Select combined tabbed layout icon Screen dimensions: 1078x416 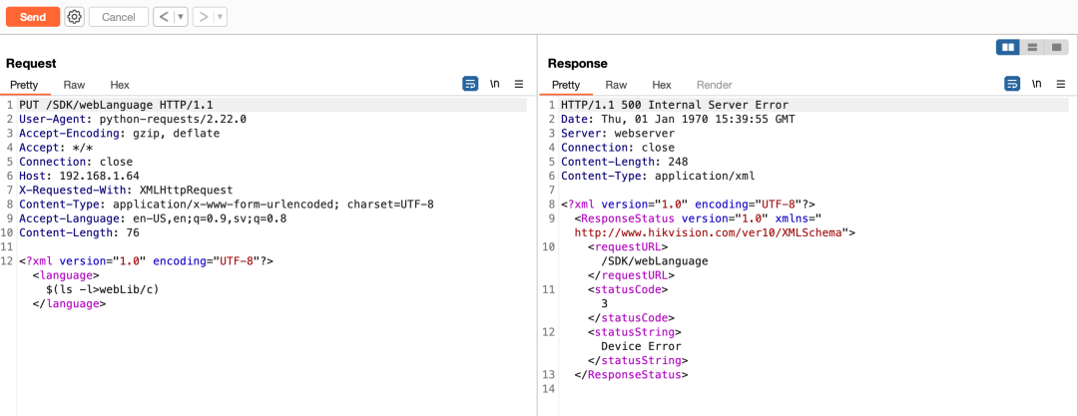[x=1055, y=47]
